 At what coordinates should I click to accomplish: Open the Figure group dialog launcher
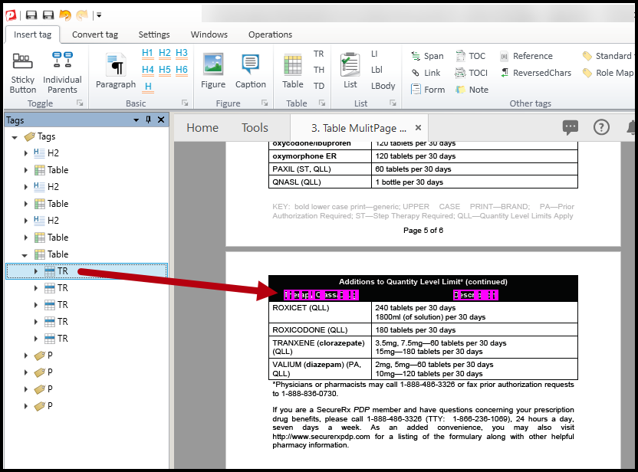pos(265,103)
